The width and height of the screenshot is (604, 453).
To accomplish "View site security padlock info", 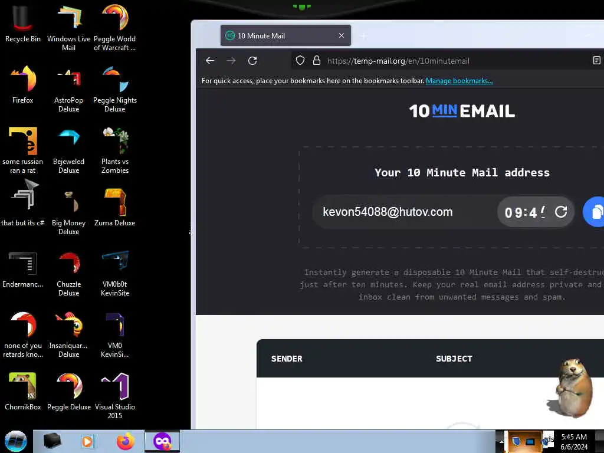I will 317,61.
